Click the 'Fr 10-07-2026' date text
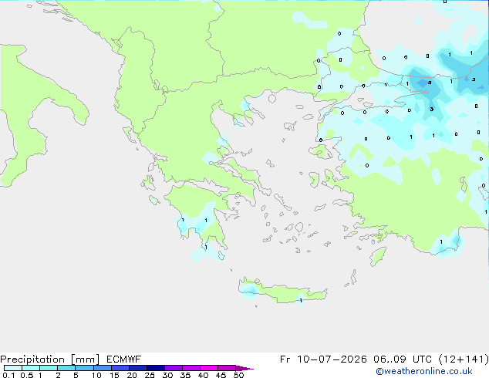Screen dimensions: 489x378 [x=323, y=359]
